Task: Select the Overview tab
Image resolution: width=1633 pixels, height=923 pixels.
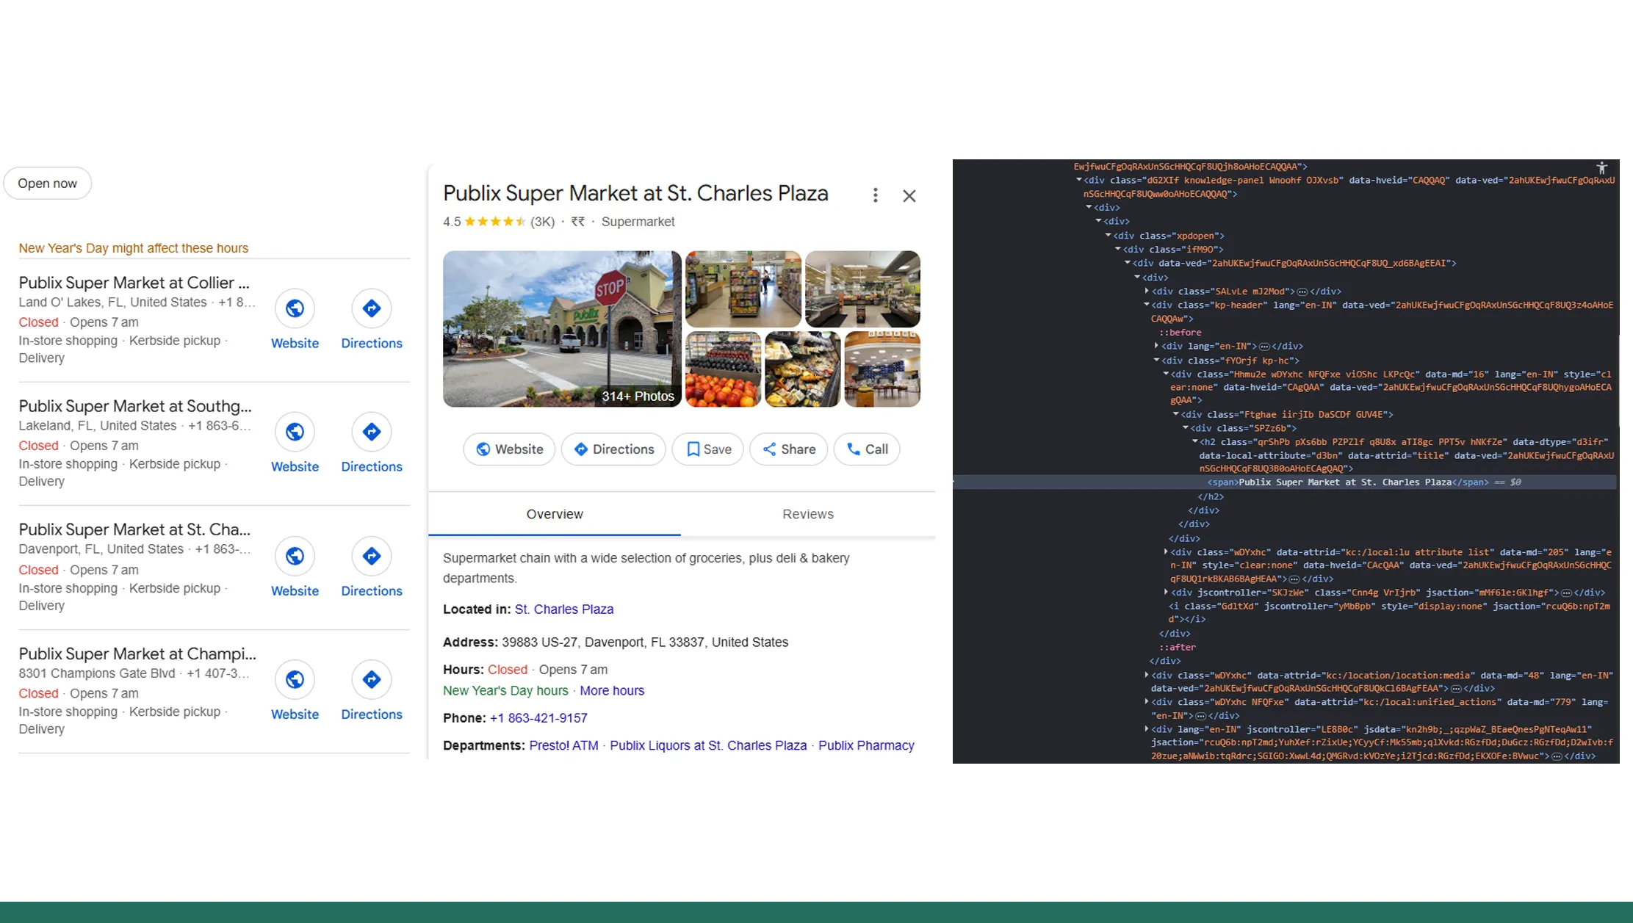Action: pyautogui.click(x=555, y=514)
